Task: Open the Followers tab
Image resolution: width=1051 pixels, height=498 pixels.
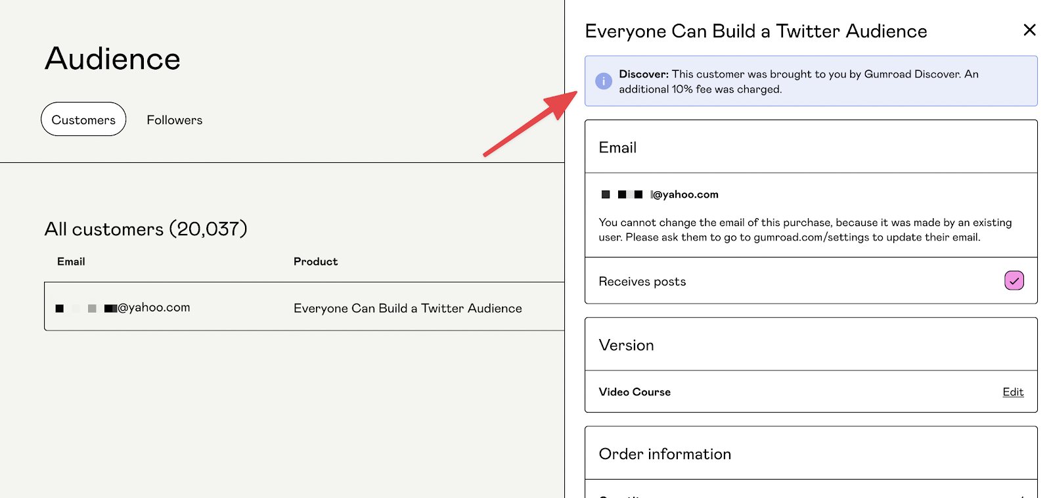Action: coord(174,120)
